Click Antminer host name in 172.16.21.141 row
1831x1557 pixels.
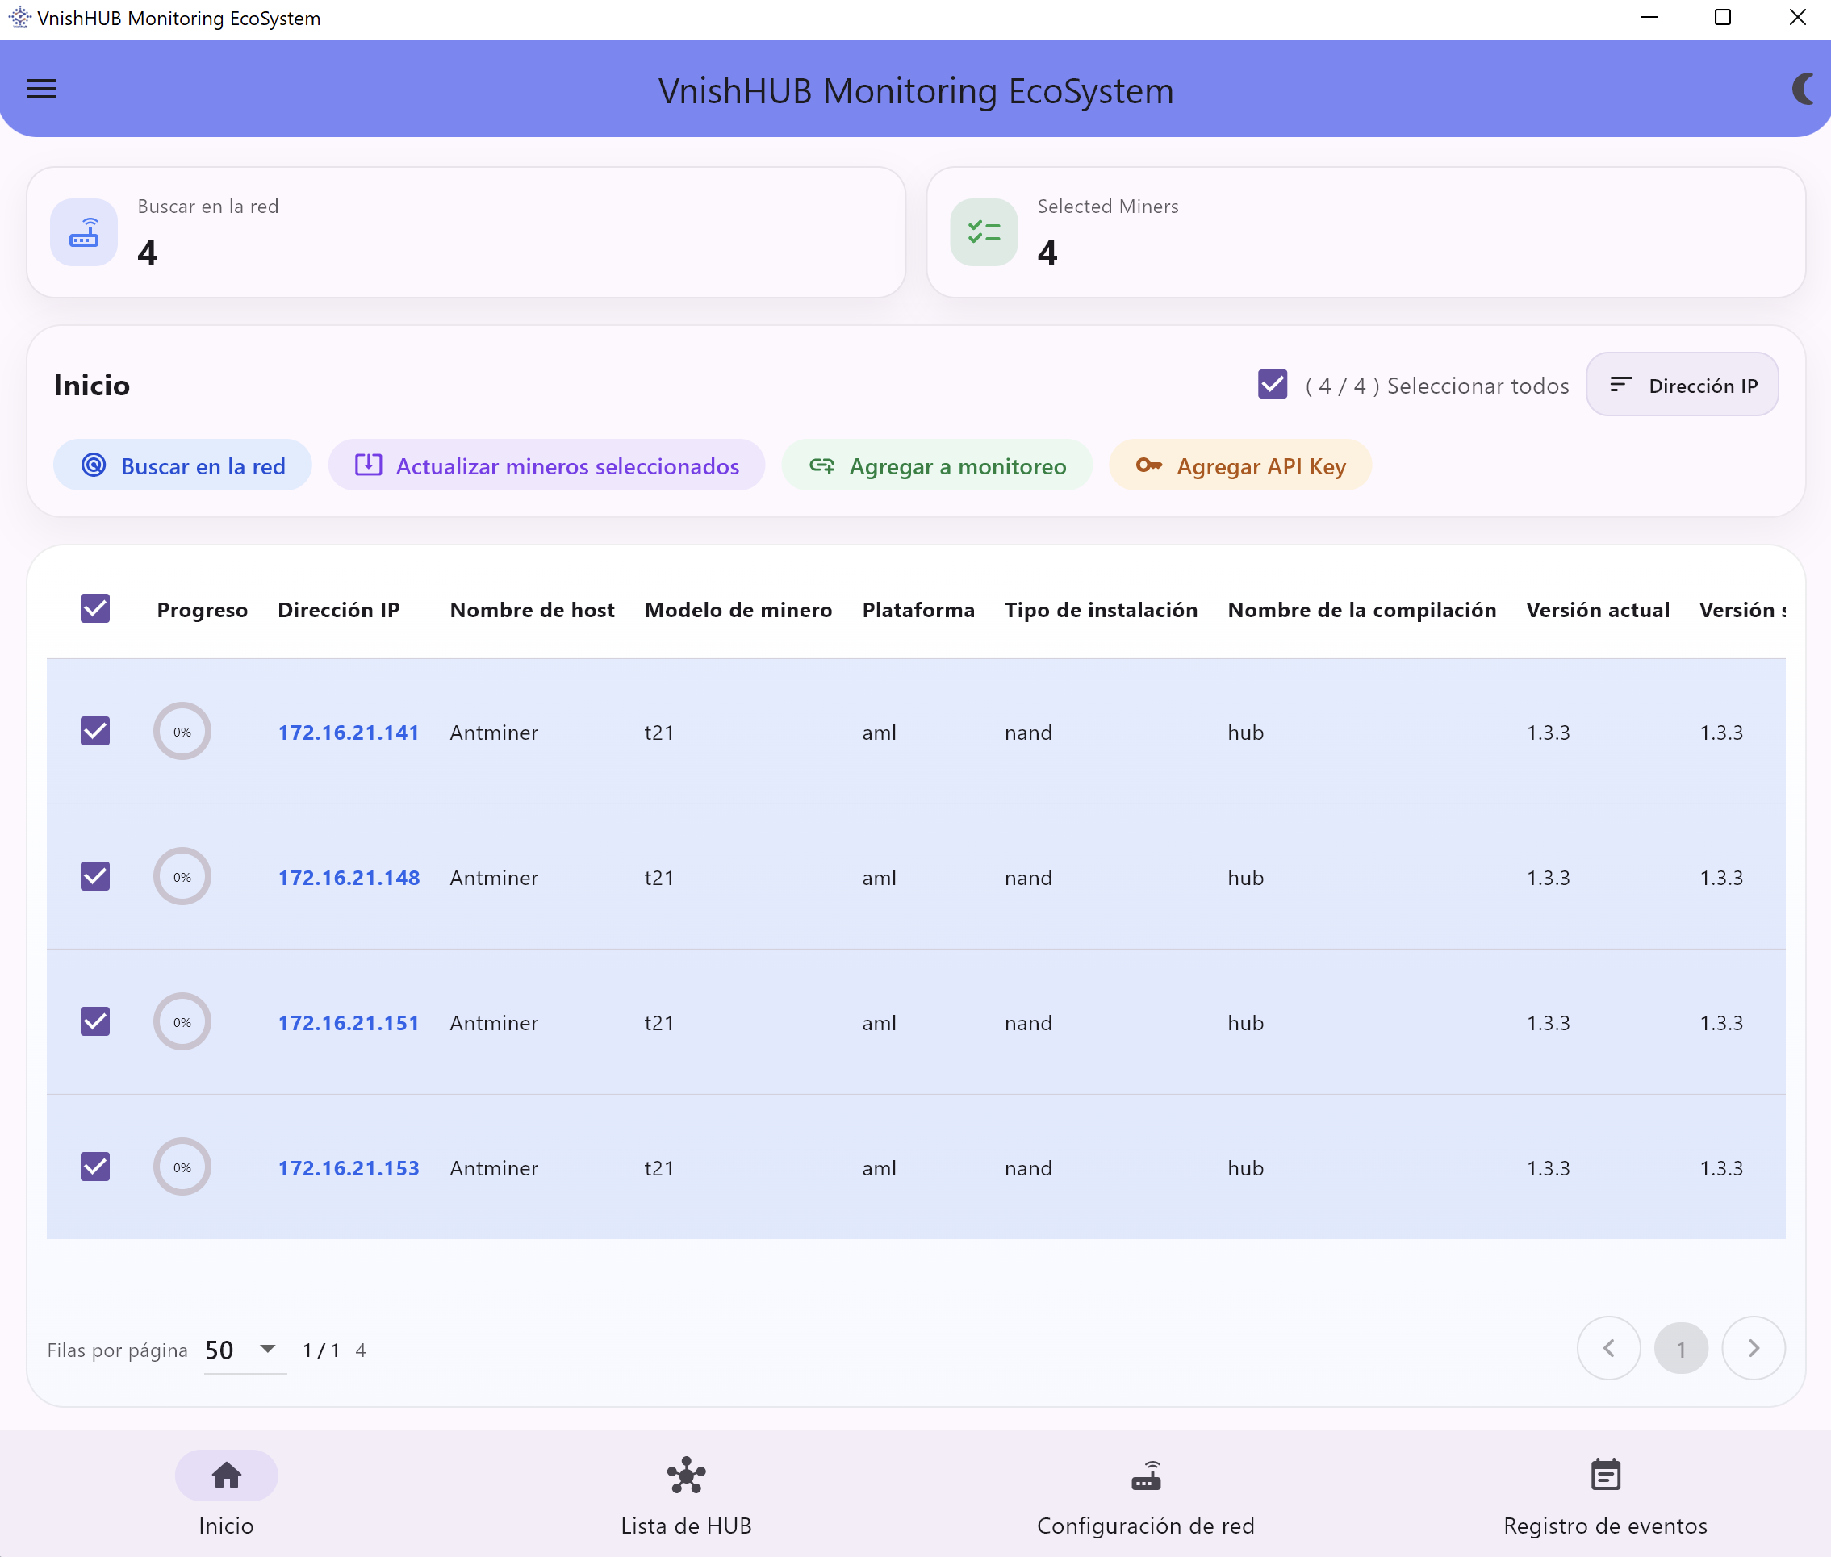494,733
